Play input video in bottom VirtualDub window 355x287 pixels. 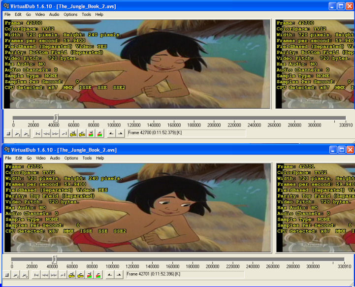pos(16,275)
